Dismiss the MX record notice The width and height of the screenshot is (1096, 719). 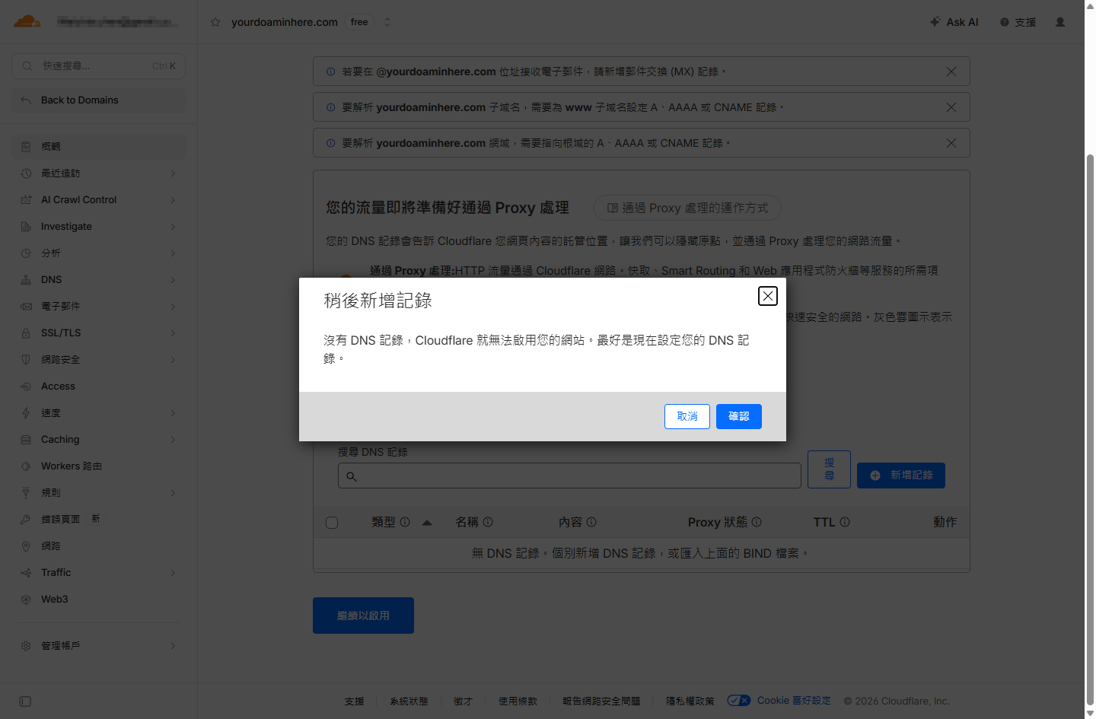[951, 72]
